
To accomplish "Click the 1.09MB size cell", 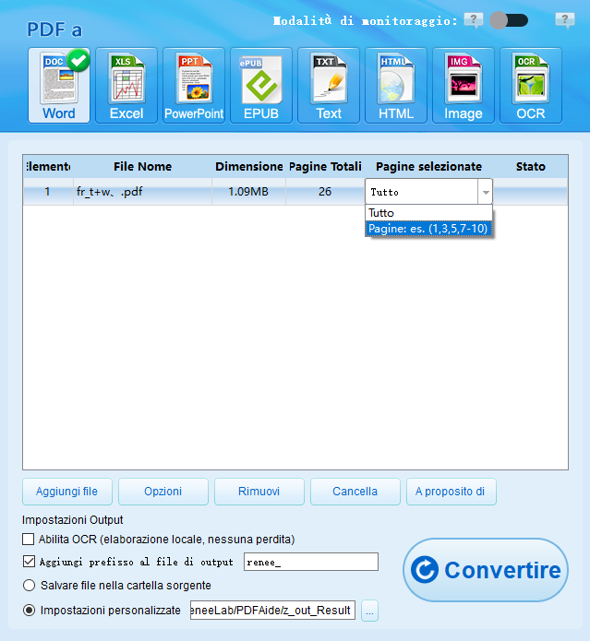I will tap(248, 191).
